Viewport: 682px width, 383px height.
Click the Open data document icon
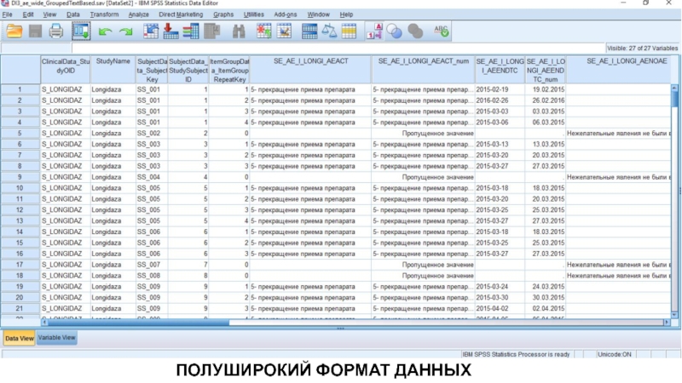pyautogui.click(x=14, y=31)
